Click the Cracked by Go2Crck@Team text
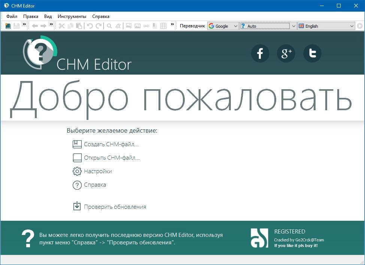The width and height of the screenshot is (365, 265). pos(299,240)
